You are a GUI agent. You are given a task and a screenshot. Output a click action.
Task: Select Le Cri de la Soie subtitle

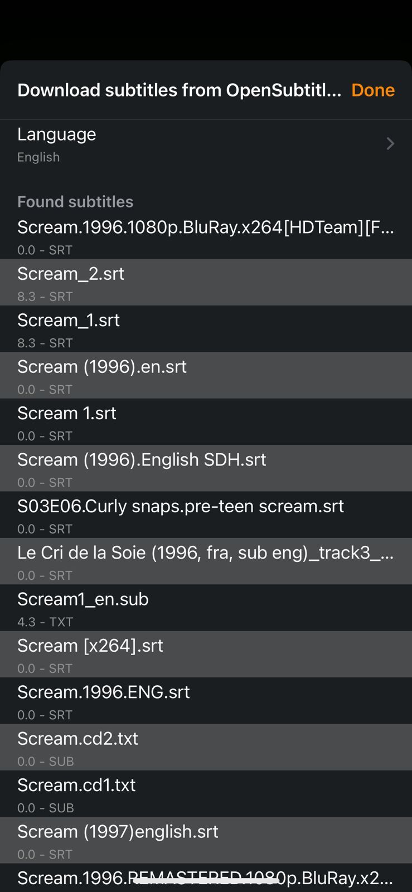[206, 561]
